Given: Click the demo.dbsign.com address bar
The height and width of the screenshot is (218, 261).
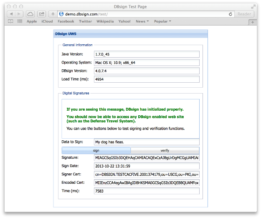Looking at the screenshot, I should [x=142, y=14].
